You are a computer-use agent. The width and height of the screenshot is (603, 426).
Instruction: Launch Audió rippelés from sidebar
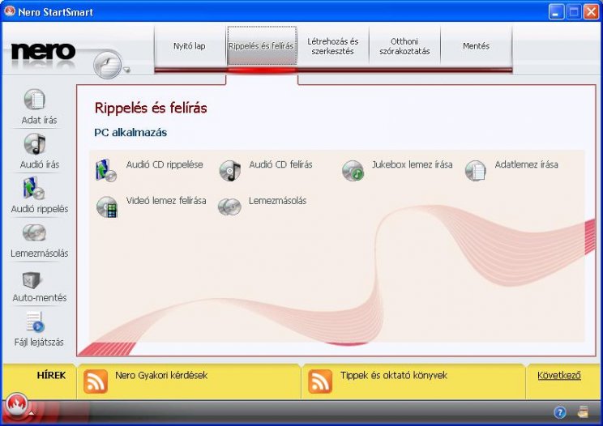(34, 188)
